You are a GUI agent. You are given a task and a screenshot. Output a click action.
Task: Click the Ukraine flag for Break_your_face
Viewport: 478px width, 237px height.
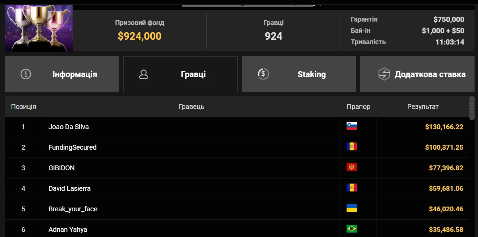pos(352,208)
